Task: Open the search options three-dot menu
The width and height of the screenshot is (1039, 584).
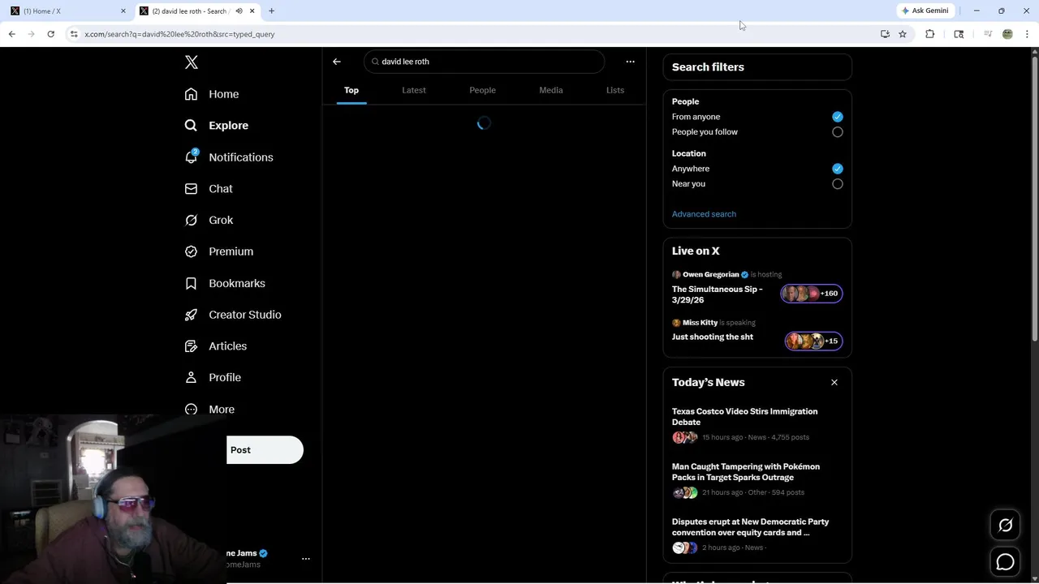Action: point(630,62)
